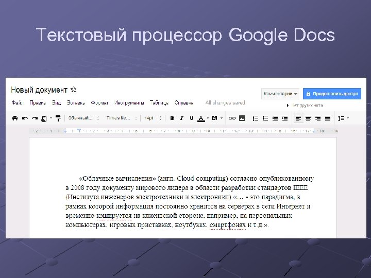The image size is (371, 278).
Task: Justify the text
Action: (x=328, y=118)
